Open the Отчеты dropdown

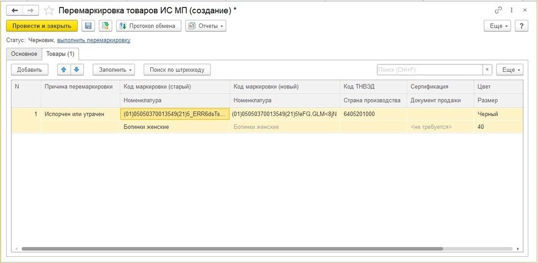pos(206,25)
